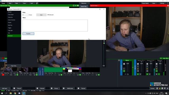
Task: Click Save in the top toolbar
Action: point(25,3)
